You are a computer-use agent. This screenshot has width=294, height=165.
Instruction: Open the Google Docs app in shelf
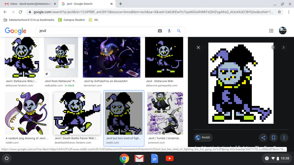tap(155, 158)
